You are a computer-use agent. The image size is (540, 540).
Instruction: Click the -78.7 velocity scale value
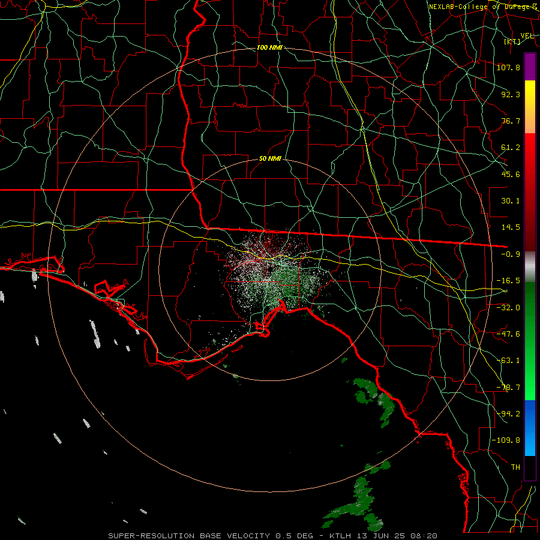508,388
